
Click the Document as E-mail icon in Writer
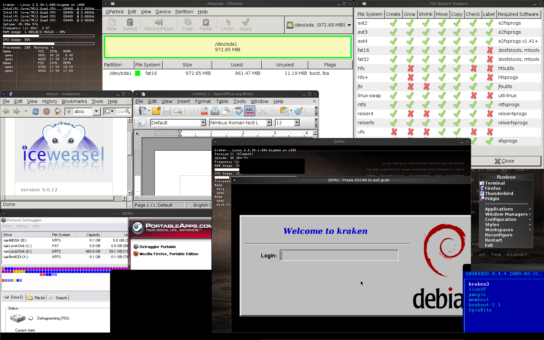point(178,111)
